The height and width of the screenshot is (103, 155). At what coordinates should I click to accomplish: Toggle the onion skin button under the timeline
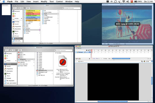[94, 59]
